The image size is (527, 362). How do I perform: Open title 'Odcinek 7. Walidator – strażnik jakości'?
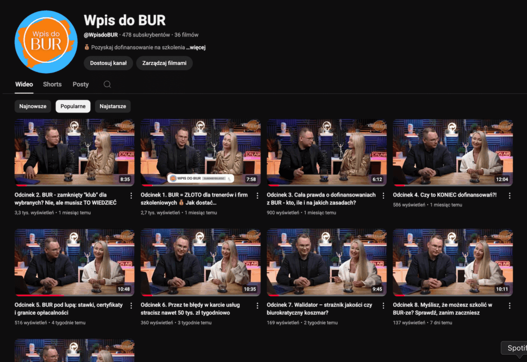[x=319, y=309]
